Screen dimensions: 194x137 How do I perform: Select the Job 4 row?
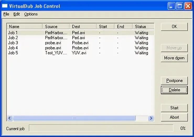pos(80,48)
